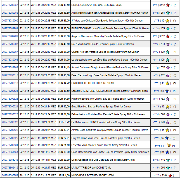Open buyer o***8 profile link
This screenshot has height=178, width=180.
156,21
